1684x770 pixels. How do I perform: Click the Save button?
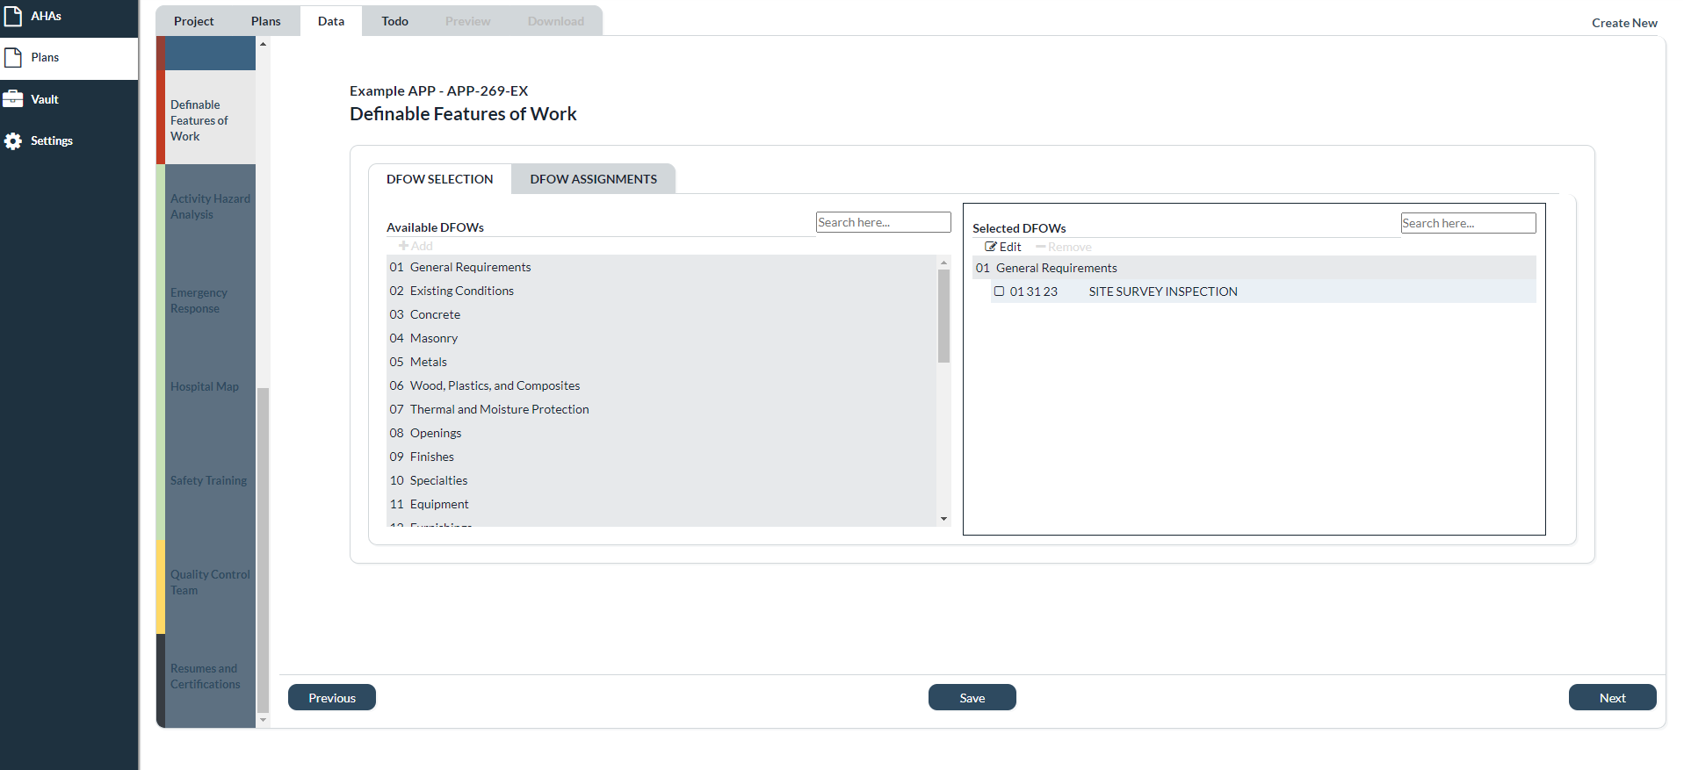coord(972,698)
